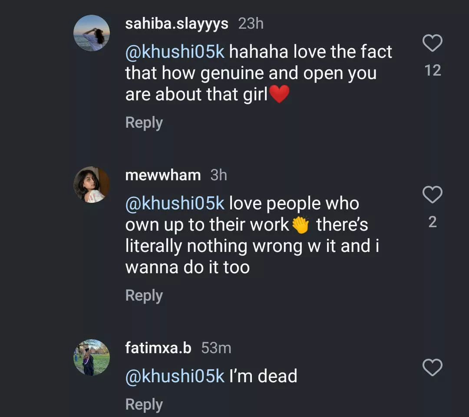The height and width of the screenshot is (417, 469).
Task: Open the fatimxa.b username link
Action: click(x=158, y=348)
